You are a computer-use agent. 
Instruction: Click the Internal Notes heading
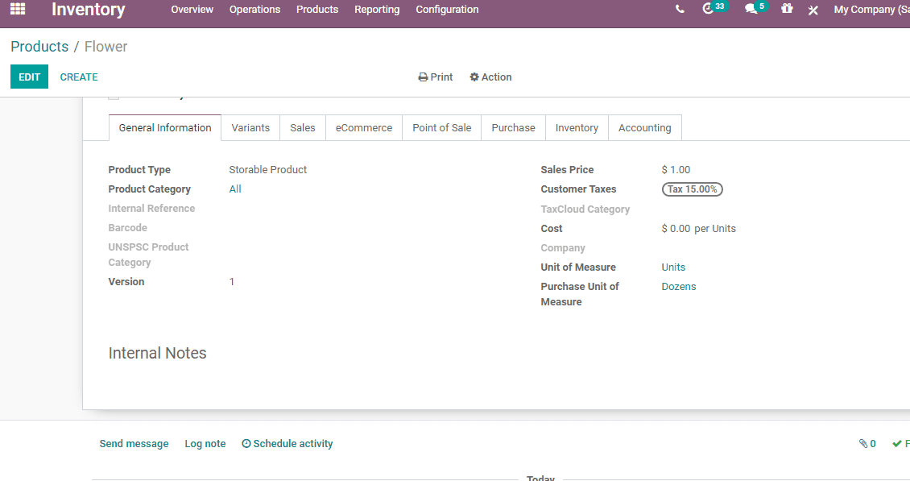pyautogui.click(x=157, y=353)
